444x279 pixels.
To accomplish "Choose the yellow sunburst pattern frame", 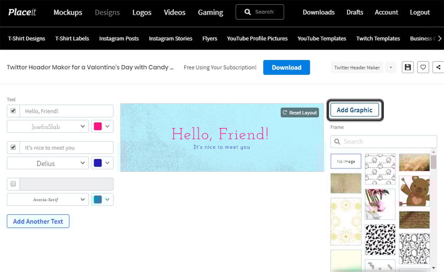I will pyautogui.click(x=346, y=222).
